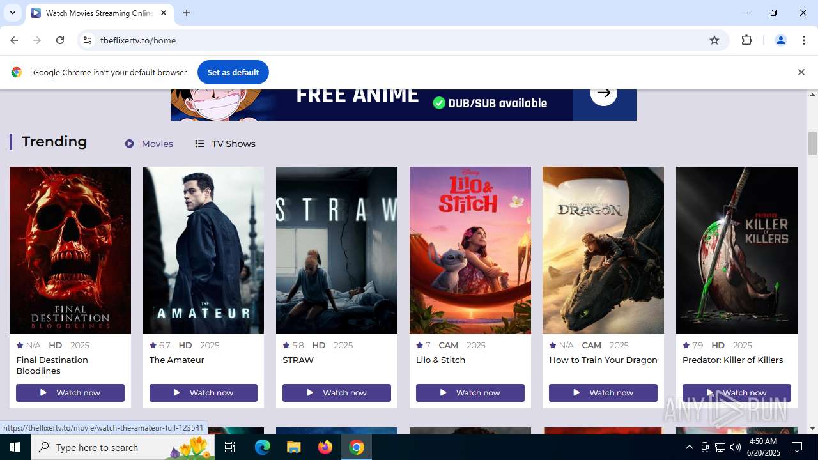Click the page vertical scrollbar thumb

pos(813,143)
